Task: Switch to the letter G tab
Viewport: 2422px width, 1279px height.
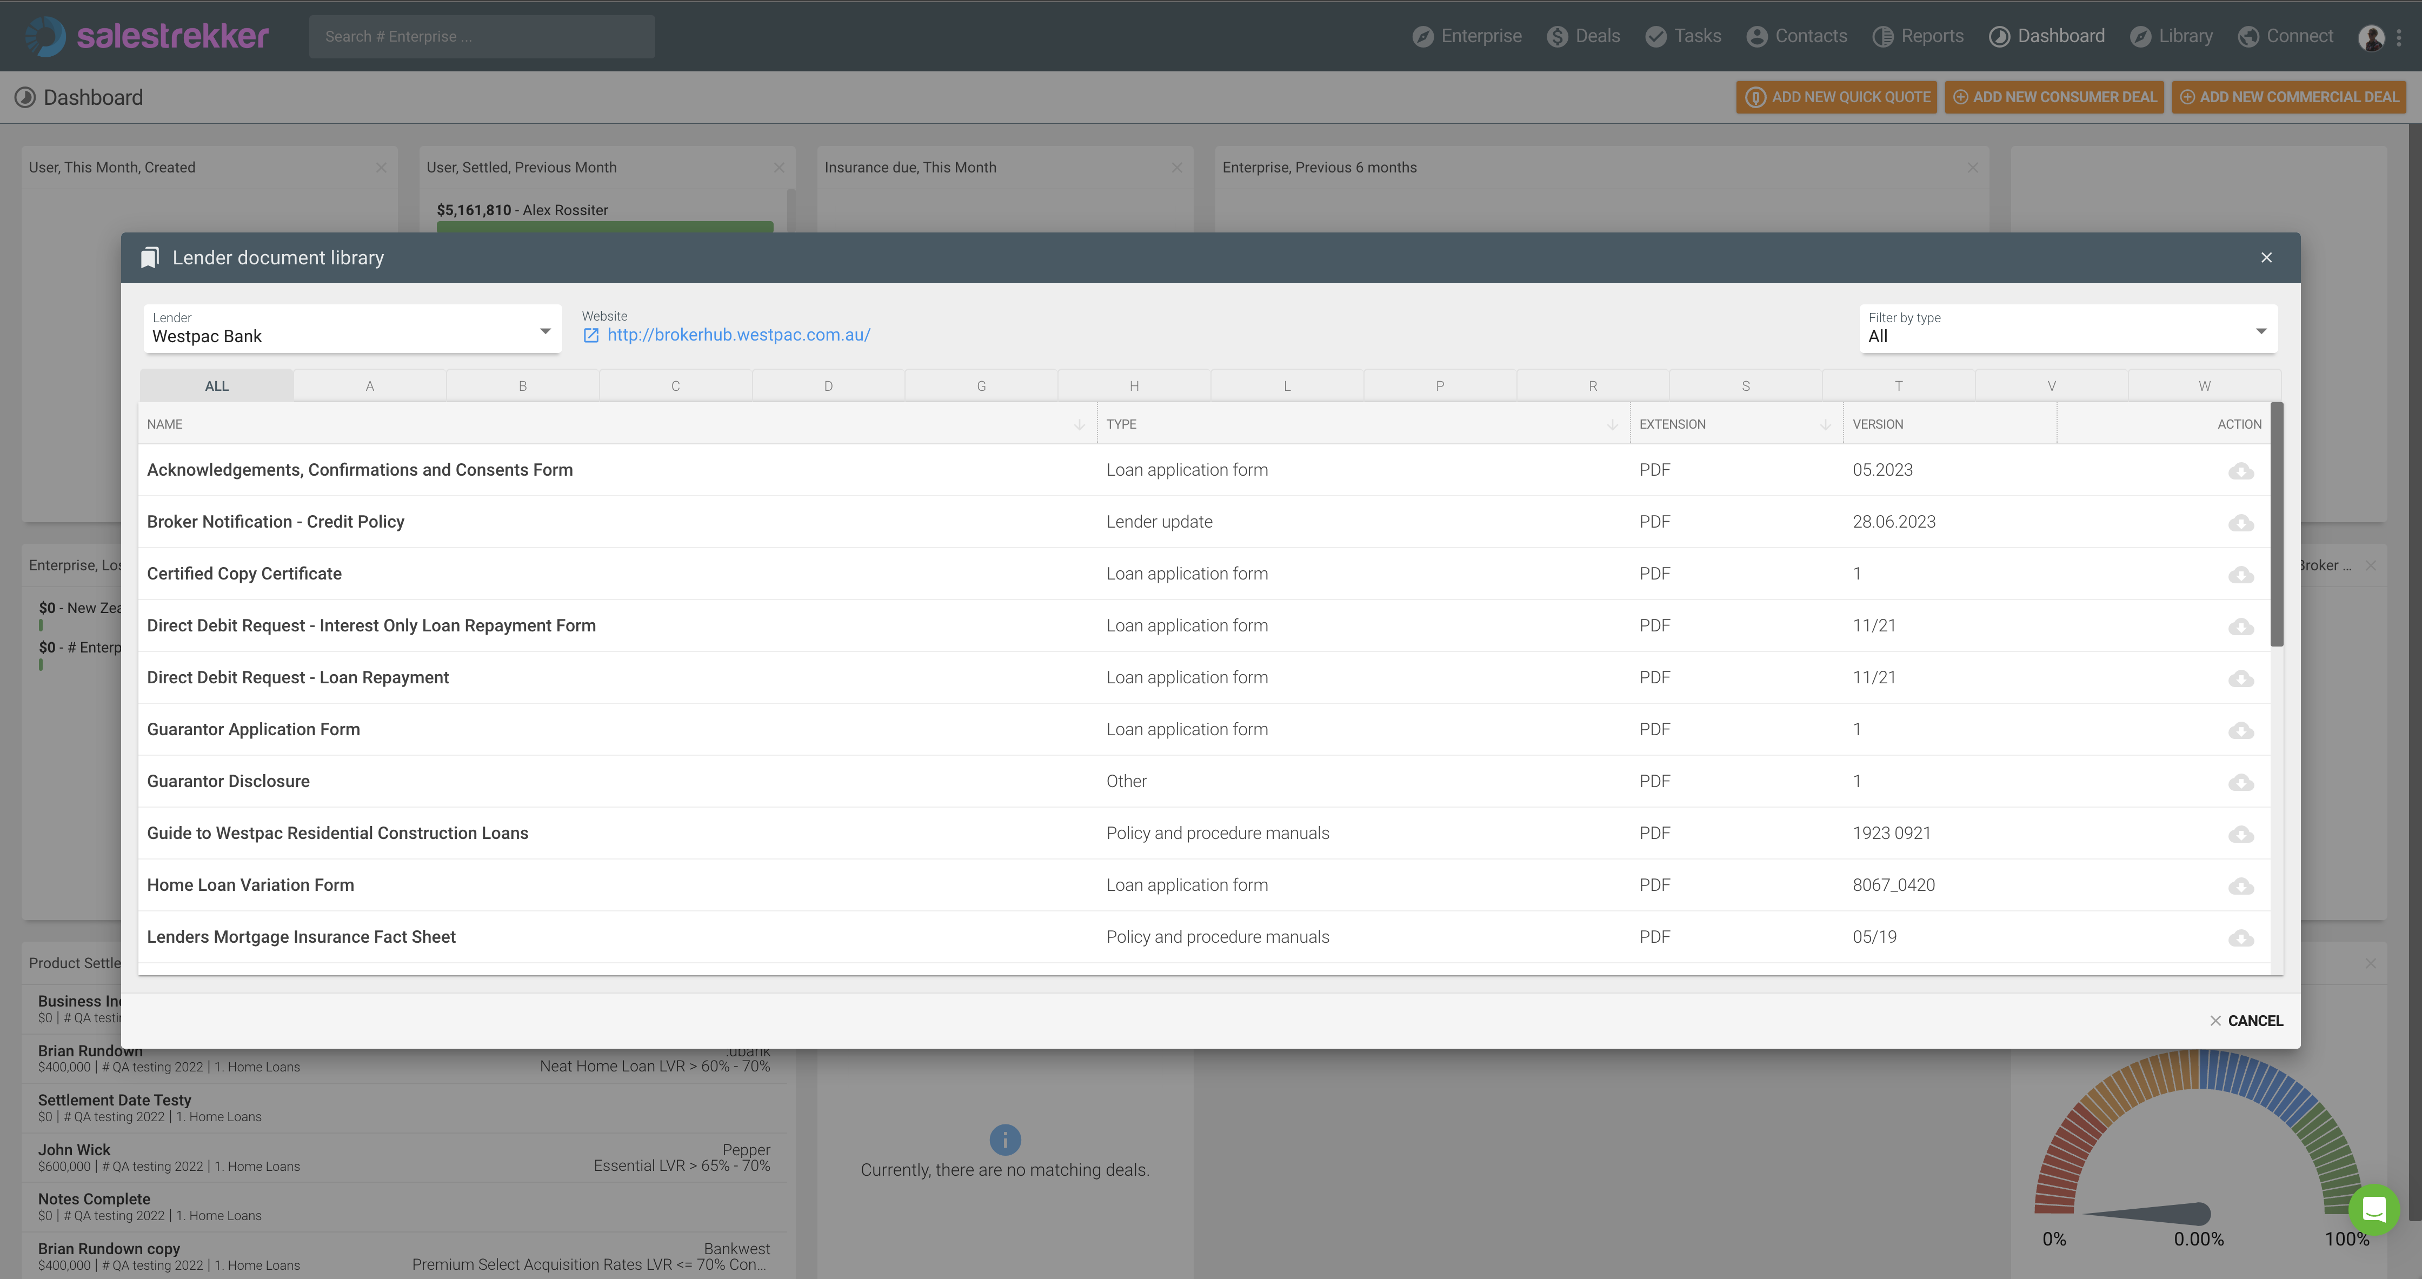Action: click(x=981, y=385)
